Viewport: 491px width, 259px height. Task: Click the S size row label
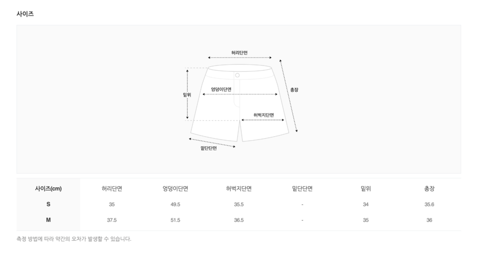(x=48, y=204)
